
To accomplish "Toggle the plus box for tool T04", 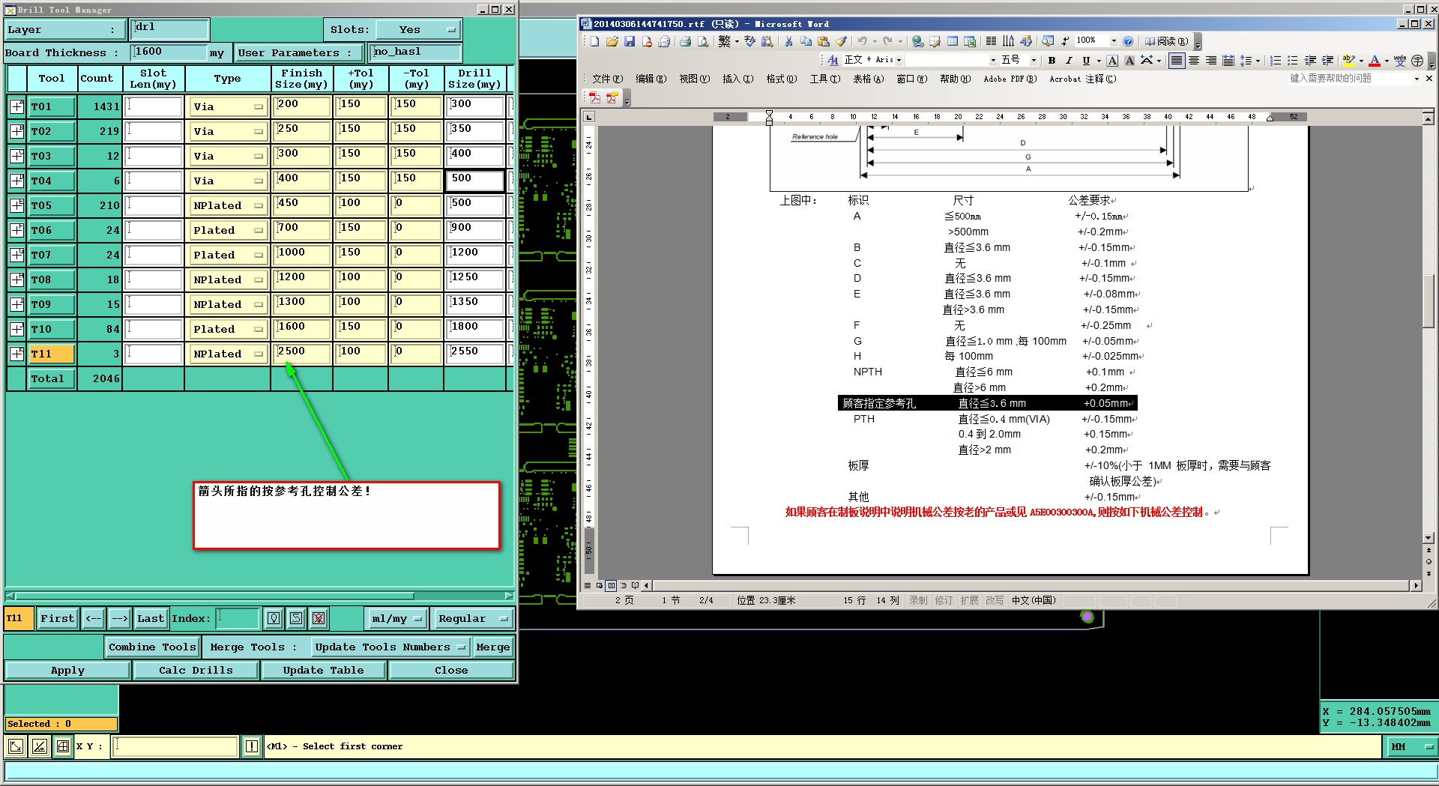I will (16, 181).
